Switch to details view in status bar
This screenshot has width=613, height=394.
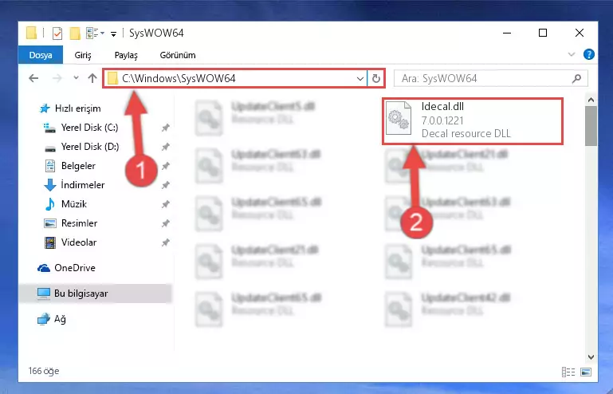[568, 372]
